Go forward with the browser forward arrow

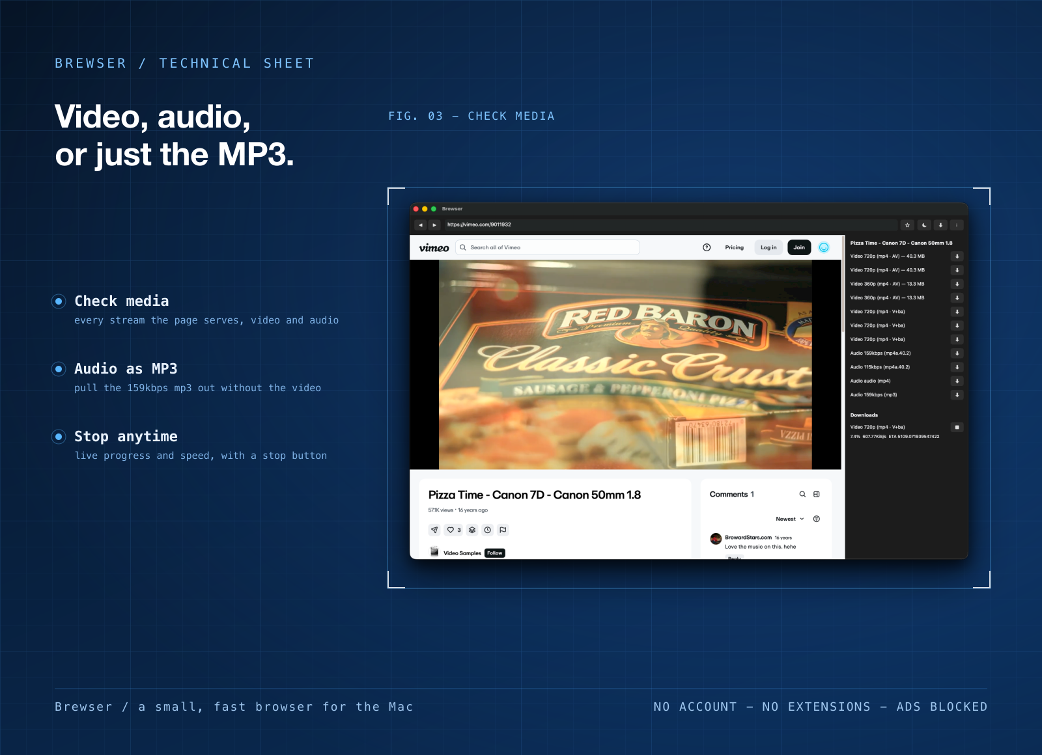434,225
